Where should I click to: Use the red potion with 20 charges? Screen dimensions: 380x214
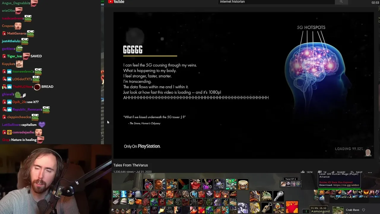(x=148, y=184)
